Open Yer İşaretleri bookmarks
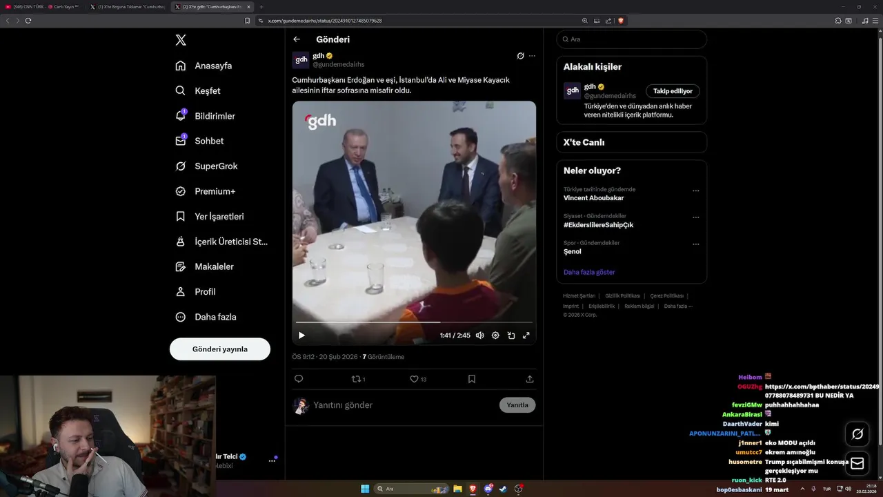The width and height of the screenshot is (883, 497). tap(210, 216)
